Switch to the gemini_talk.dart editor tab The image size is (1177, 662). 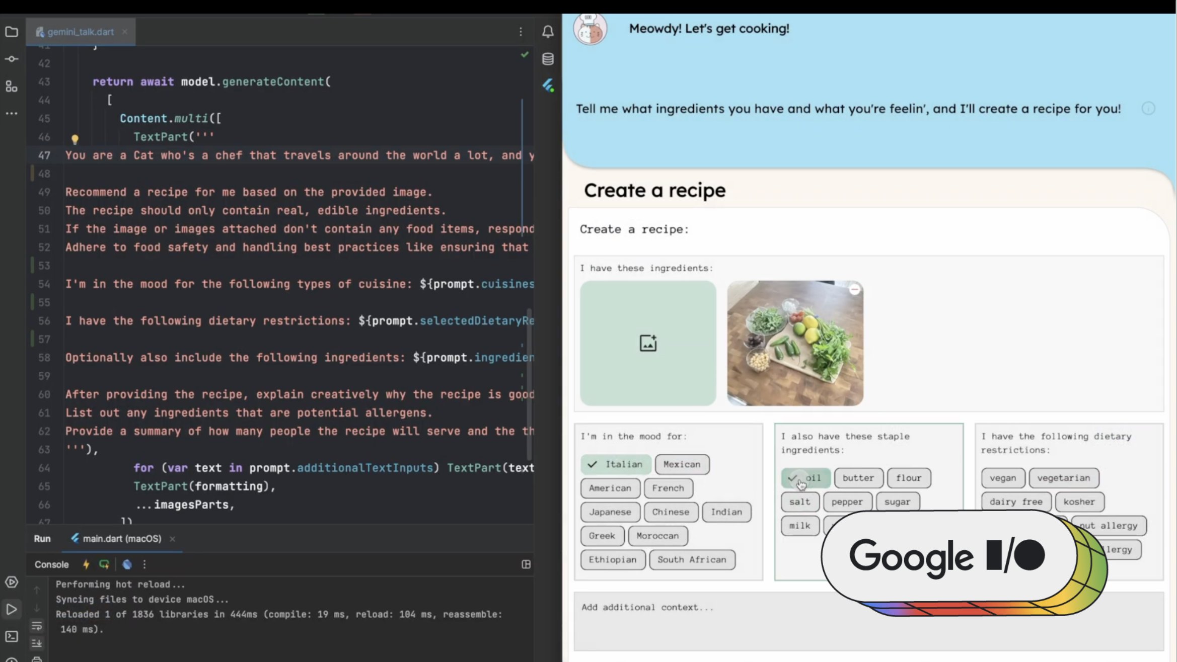coord(81,32)
